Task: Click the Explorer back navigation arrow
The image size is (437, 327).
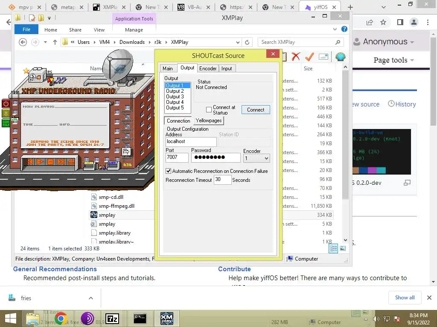Action: tap(23, 42)
